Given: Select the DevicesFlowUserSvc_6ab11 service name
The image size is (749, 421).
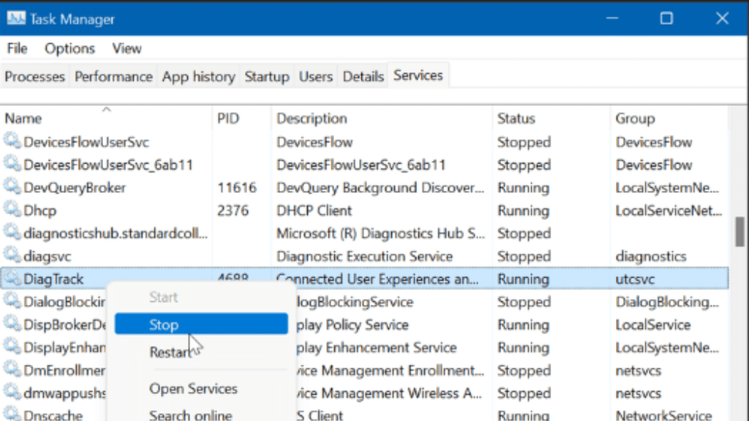Looking at the screenshot, I should (x=108, y=164).
